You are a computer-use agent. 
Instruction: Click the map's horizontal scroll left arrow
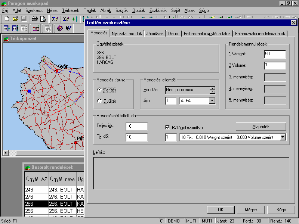click(x=6, y=153)
